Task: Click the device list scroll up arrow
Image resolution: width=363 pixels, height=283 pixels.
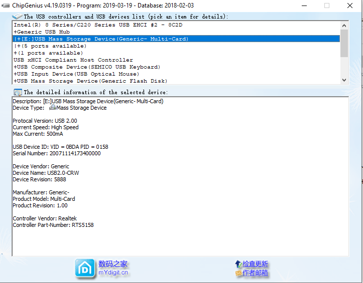Action: tap(344, 26)
